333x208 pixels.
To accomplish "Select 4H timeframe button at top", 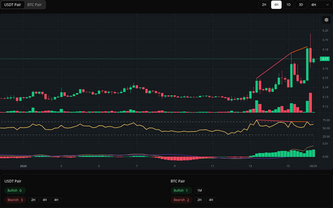I will coord(276,5).
